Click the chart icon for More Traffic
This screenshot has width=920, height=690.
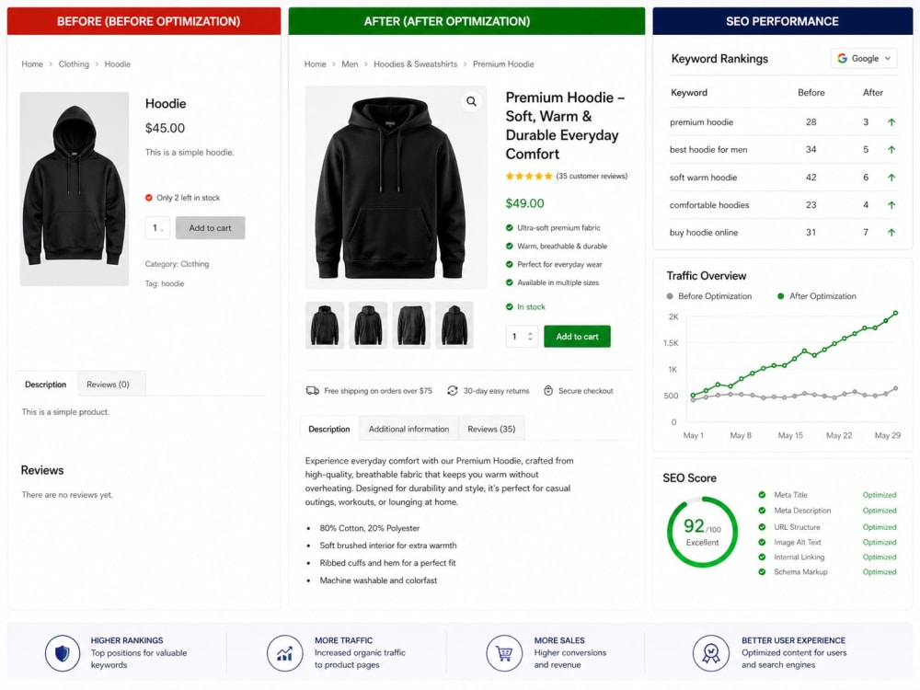point(284,653)
